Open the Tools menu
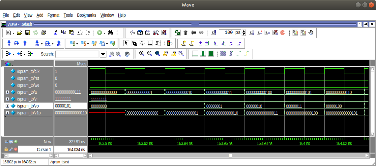376x166 pixels. coord(68,15)
